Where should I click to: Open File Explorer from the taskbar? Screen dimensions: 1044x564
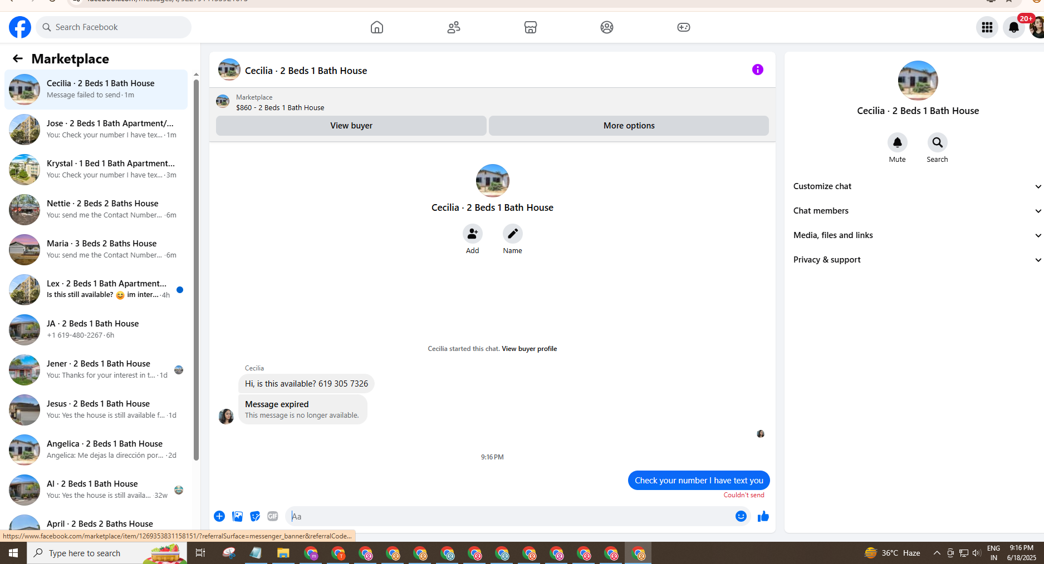283,553
